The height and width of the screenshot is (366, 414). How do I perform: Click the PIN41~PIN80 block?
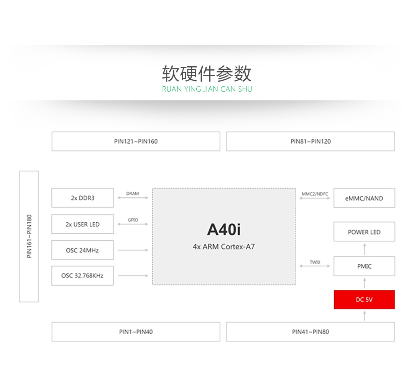click(x=310, y=332)
